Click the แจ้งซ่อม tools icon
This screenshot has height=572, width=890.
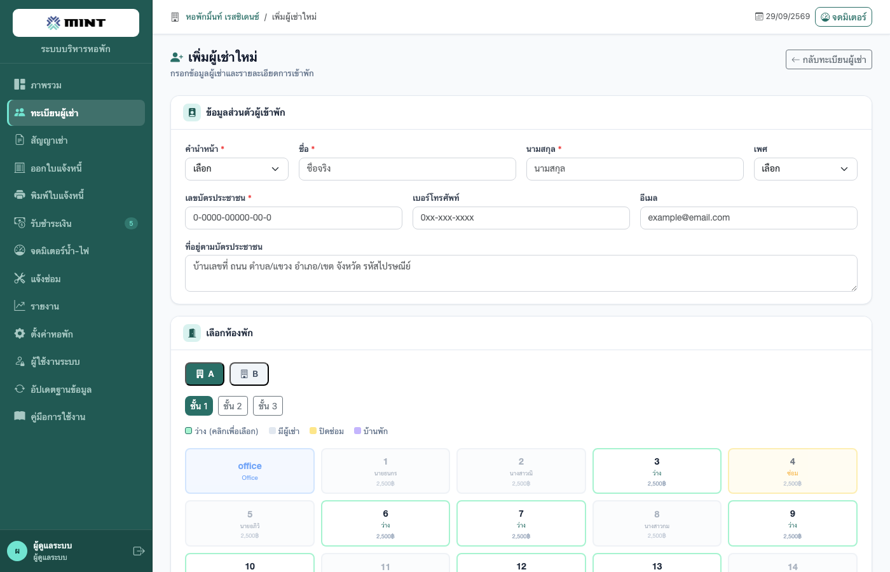[x=20, y=278]
